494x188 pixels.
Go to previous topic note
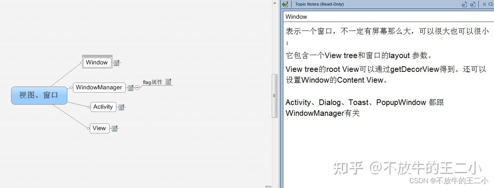[464, 4]
